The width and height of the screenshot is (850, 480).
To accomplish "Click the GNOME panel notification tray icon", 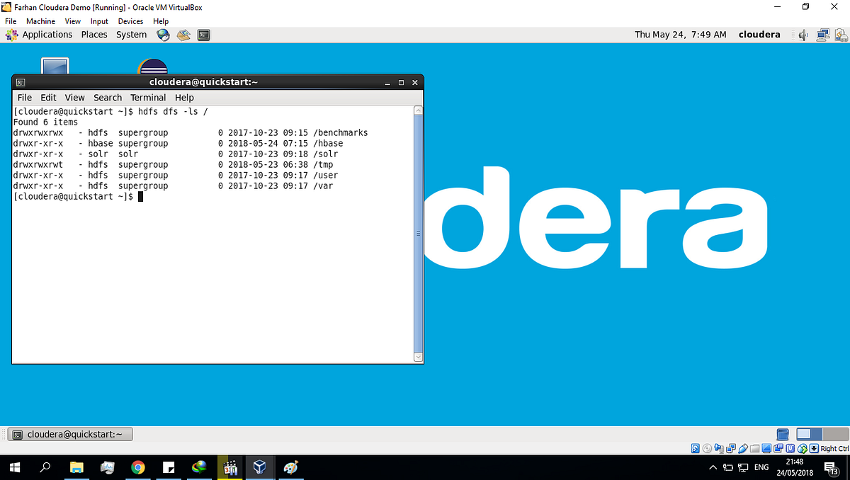I will pos(841,34).
